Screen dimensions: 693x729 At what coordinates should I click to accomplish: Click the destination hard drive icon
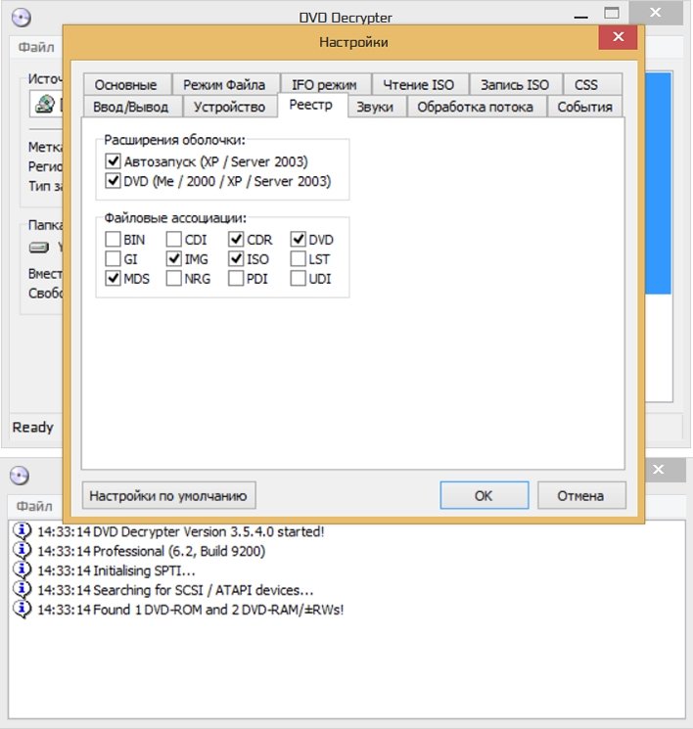[x=38, y=248]
